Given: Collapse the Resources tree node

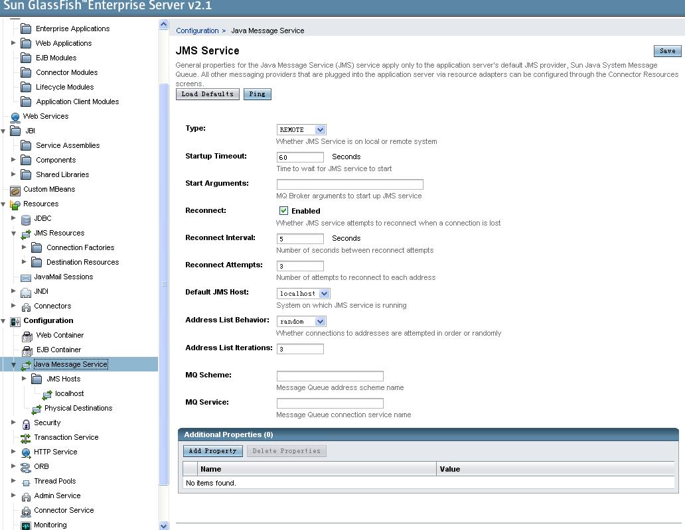Looking at the screenshot, I should [x=3, y=204].
